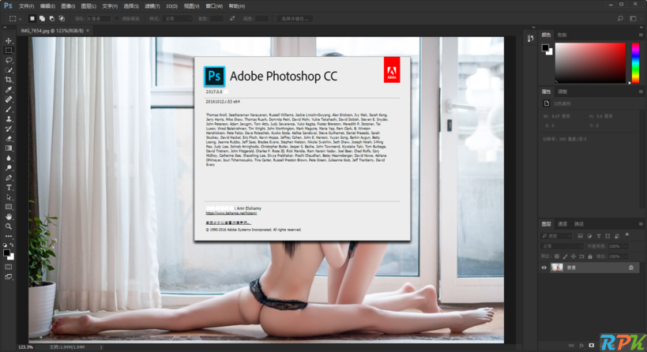Choose Subtract from selection mode
The width and height of the screenshot is (647, 352).
click(x=52, y=19)
